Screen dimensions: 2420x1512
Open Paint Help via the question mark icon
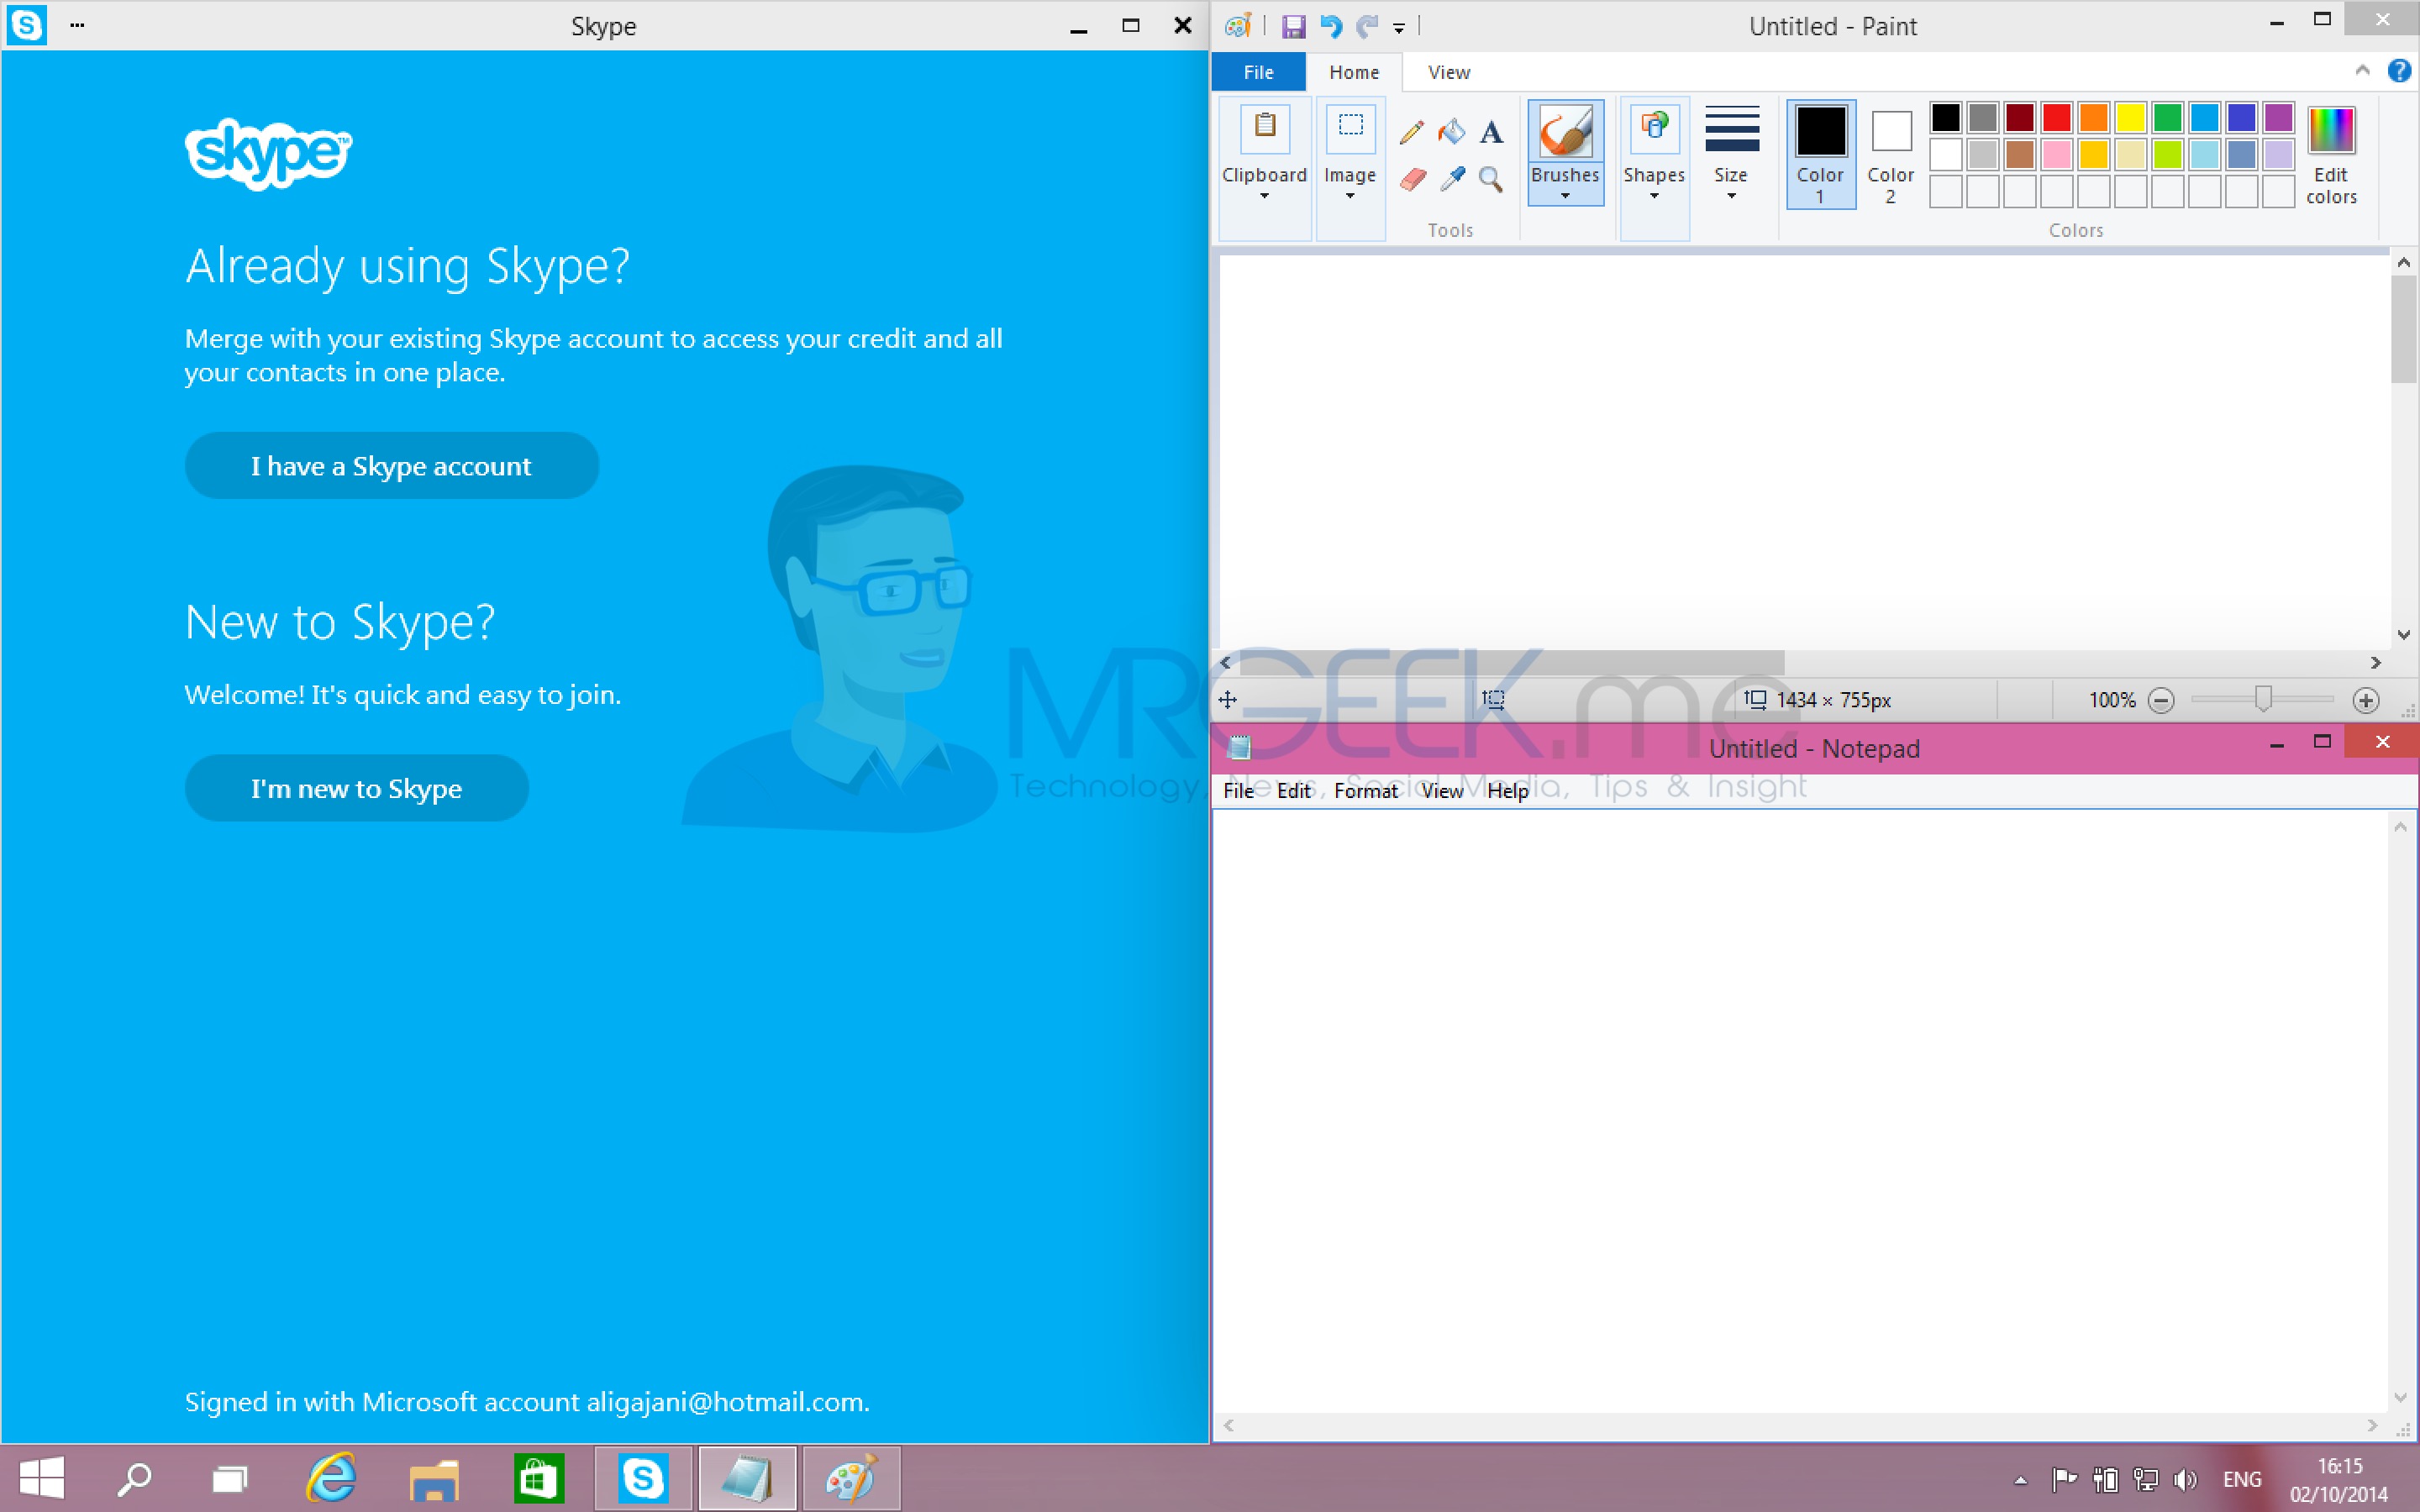coord(2399,71)
